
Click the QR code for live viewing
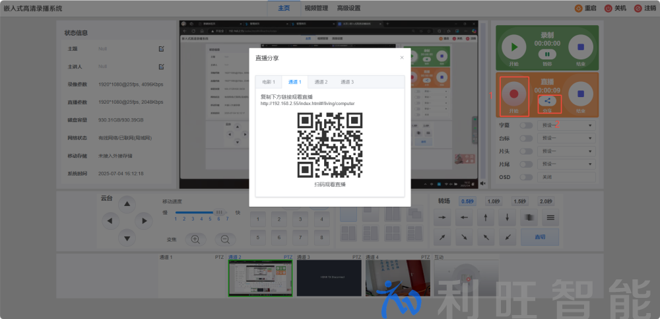point(330,145)
